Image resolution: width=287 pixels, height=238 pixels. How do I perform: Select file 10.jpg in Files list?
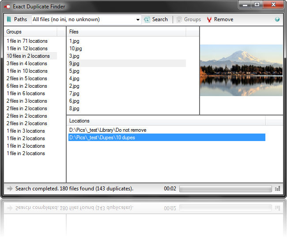coord(76,48)
